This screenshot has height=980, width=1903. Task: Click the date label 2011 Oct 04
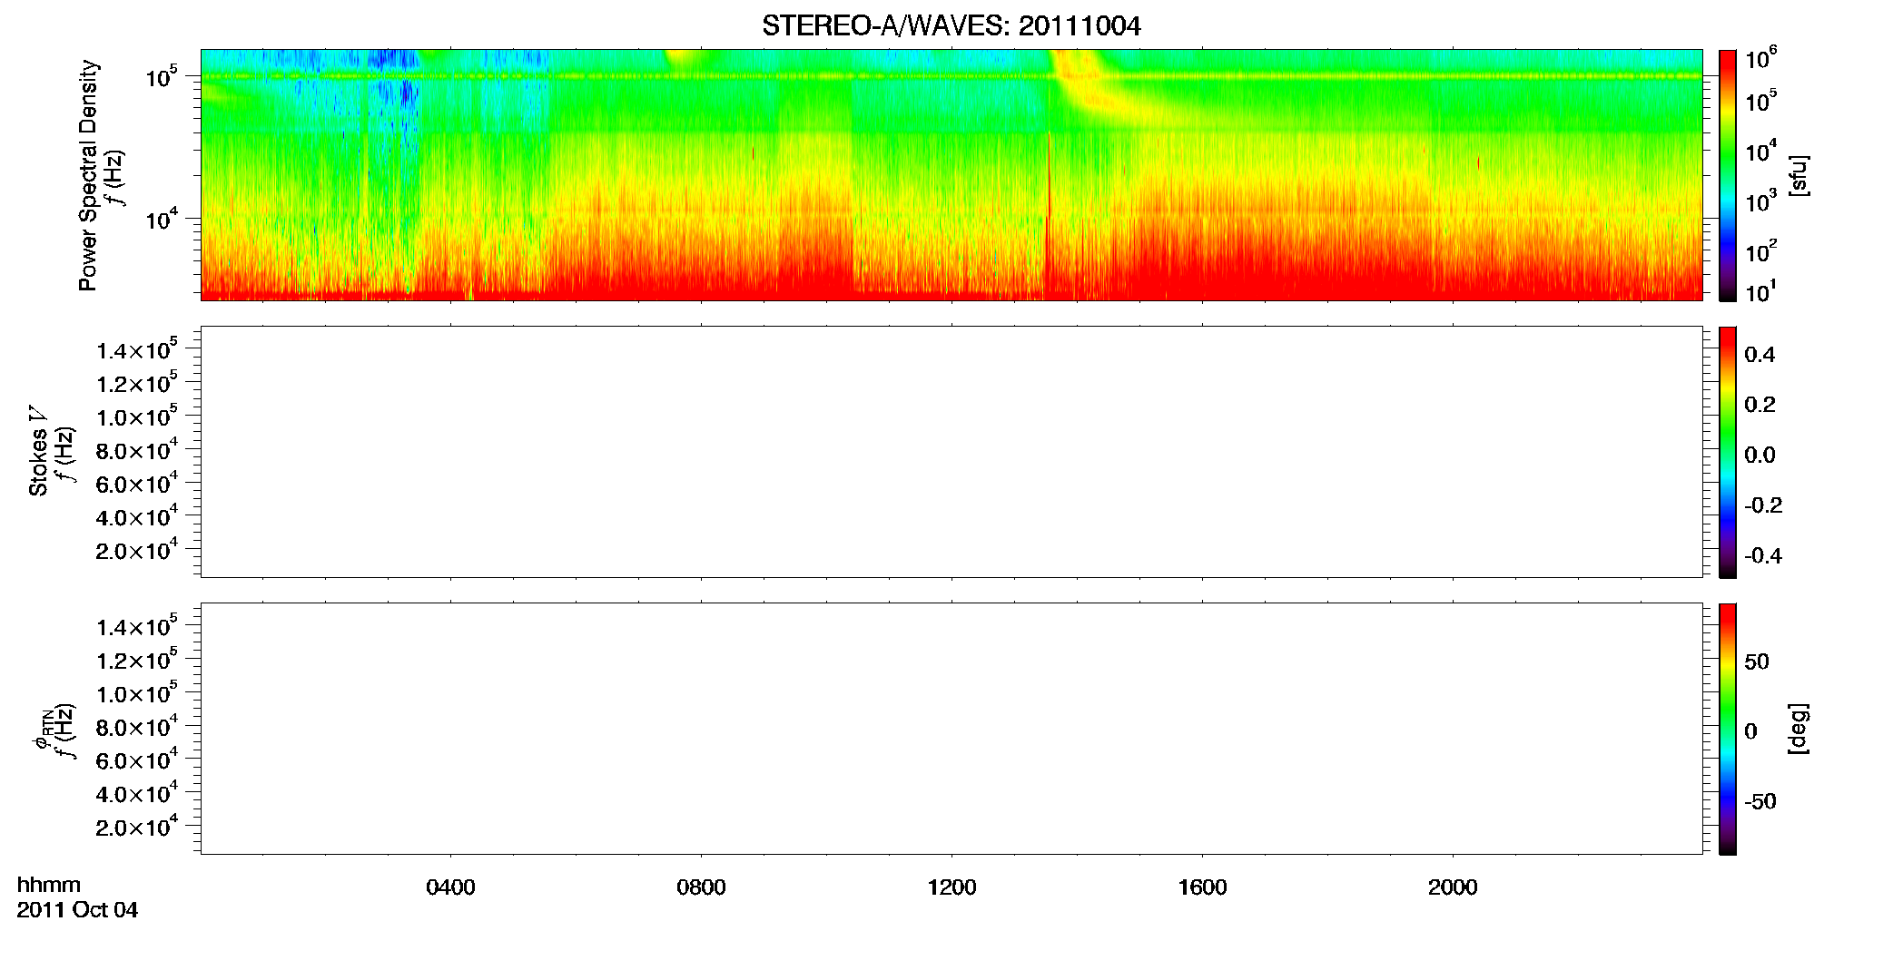coord(77,910)
